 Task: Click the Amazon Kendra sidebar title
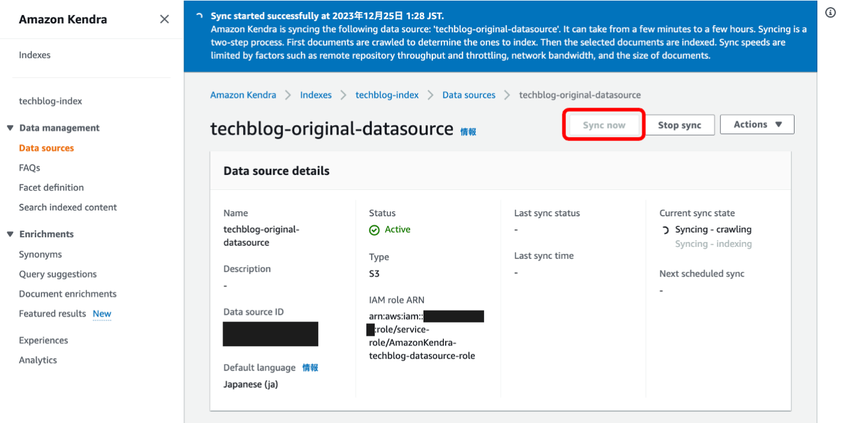63,19
